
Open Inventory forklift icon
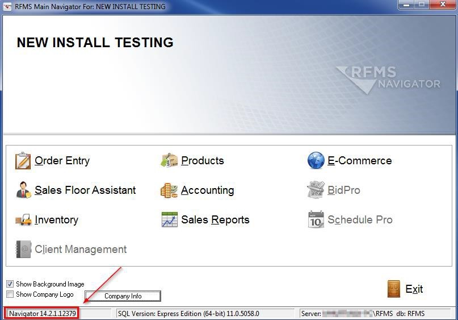pos(23,219)
